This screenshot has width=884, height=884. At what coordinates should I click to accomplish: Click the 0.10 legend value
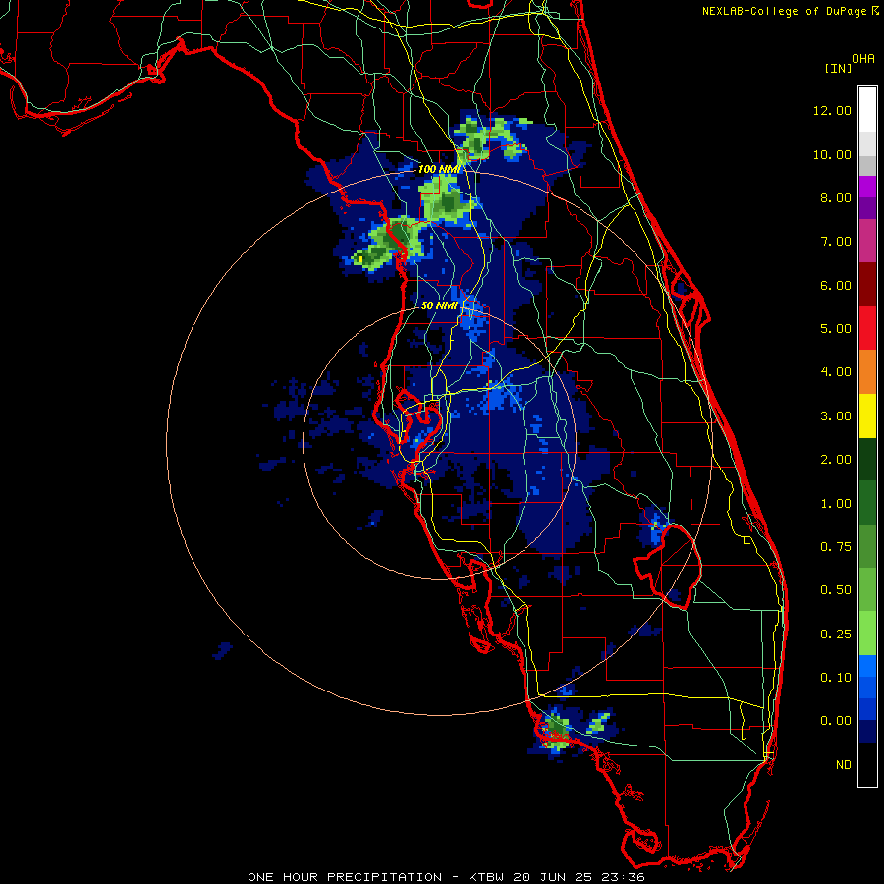coord(836,678)
